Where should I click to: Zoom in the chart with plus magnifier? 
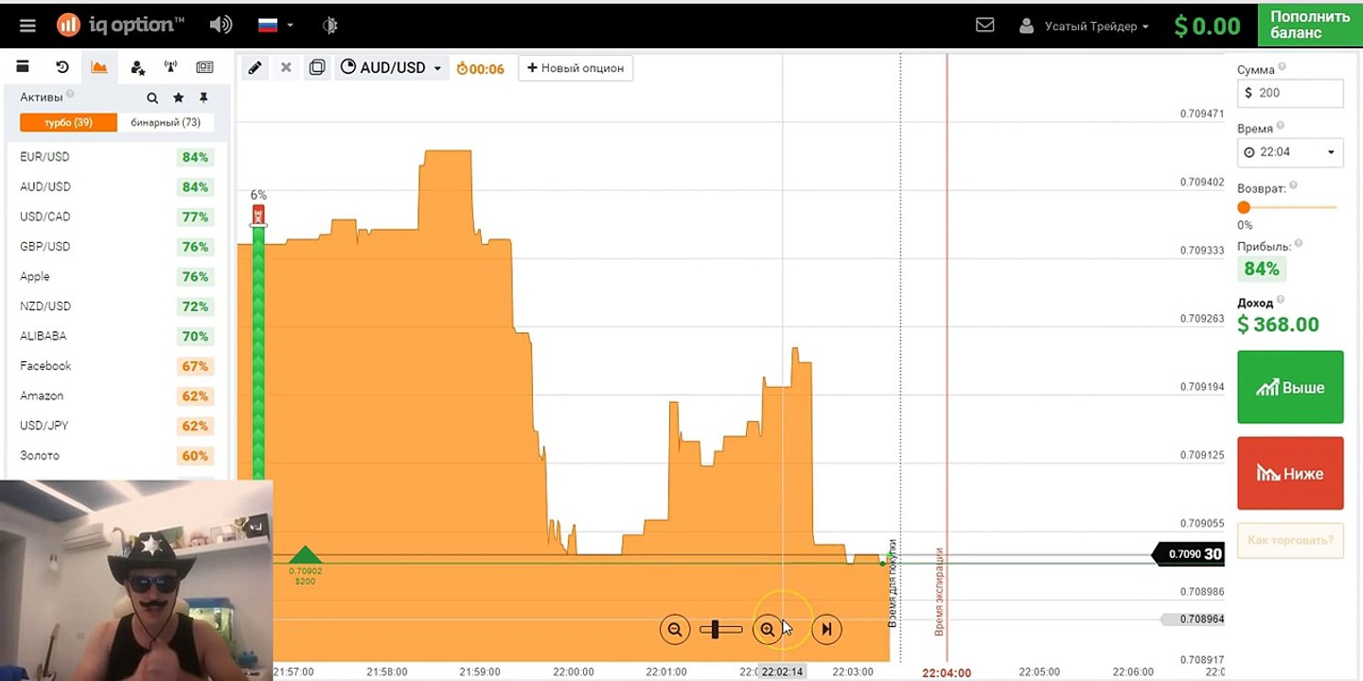point(768,629)
